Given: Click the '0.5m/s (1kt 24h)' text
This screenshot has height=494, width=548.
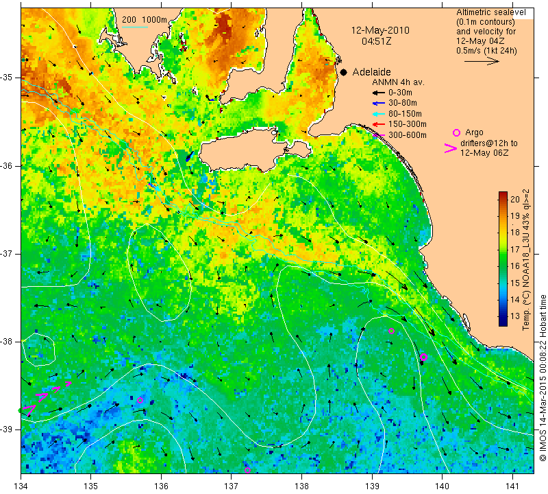Looking at the screenshot, I should pyautogui.click(x=486, y=50).
